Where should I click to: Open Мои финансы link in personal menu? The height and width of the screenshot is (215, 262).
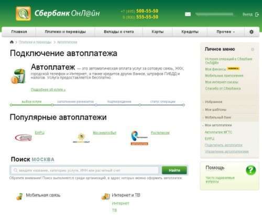pos(215,69)
